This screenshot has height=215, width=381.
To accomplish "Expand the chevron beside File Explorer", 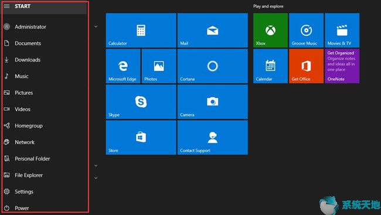I will pos(96,178).
